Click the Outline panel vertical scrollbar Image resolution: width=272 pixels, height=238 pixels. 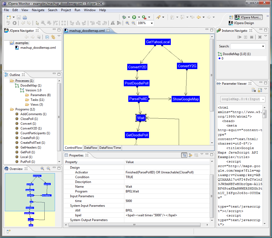[59, 117]
